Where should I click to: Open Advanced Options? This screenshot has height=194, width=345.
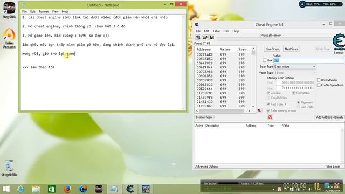pyautogui.click(x=206, y=167)
